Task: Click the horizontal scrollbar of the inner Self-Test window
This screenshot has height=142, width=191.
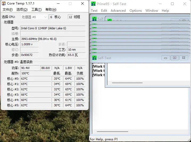Action: 149,83
